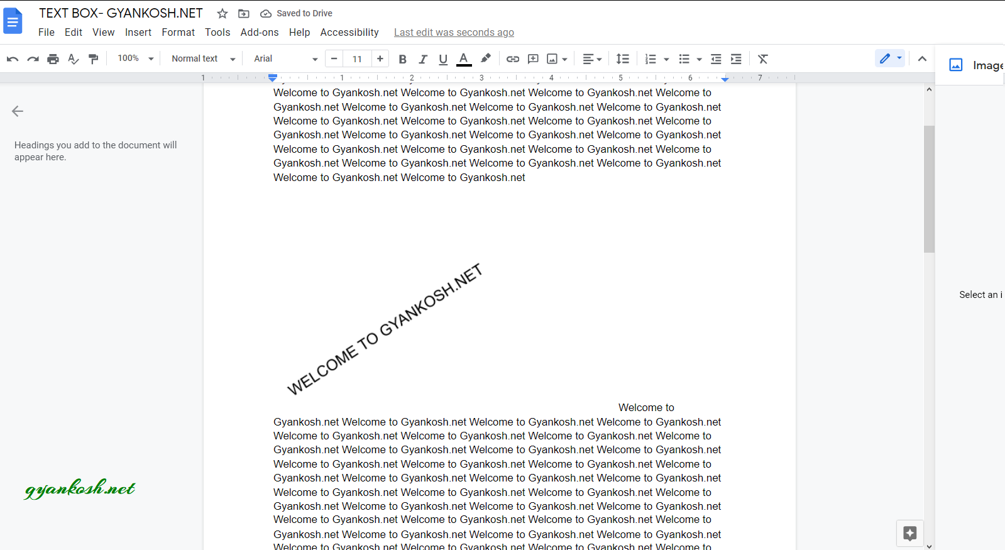Clear formatting from selection

(763, 59)
